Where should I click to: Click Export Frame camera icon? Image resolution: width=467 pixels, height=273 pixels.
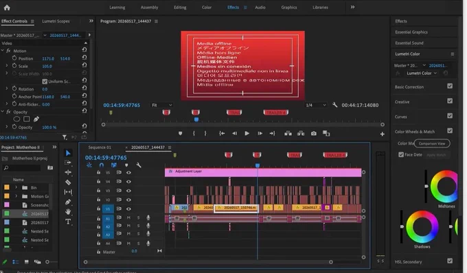point(314,134)
